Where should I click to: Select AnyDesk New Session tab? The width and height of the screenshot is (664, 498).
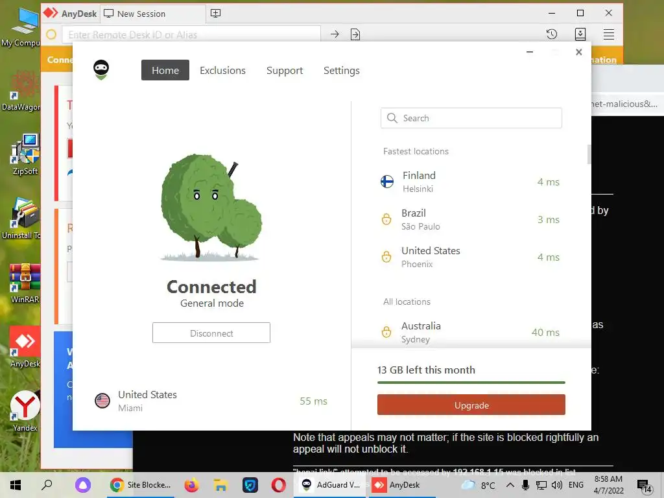click(153, 14)
